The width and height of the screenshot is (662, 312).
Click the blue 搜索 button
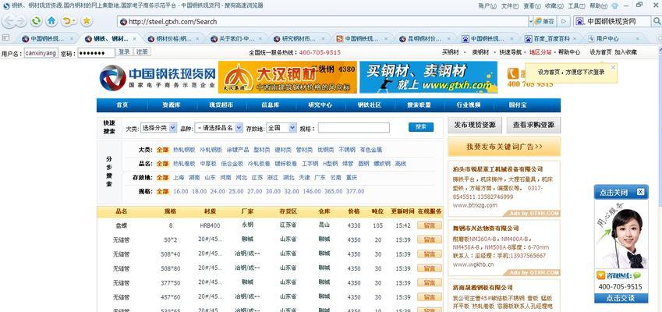[421, 127]
